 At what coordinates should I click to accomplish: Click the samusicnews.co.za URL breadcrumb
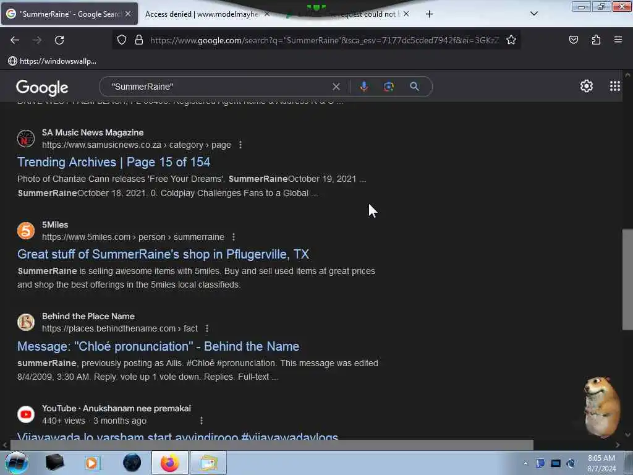[137, 145]
